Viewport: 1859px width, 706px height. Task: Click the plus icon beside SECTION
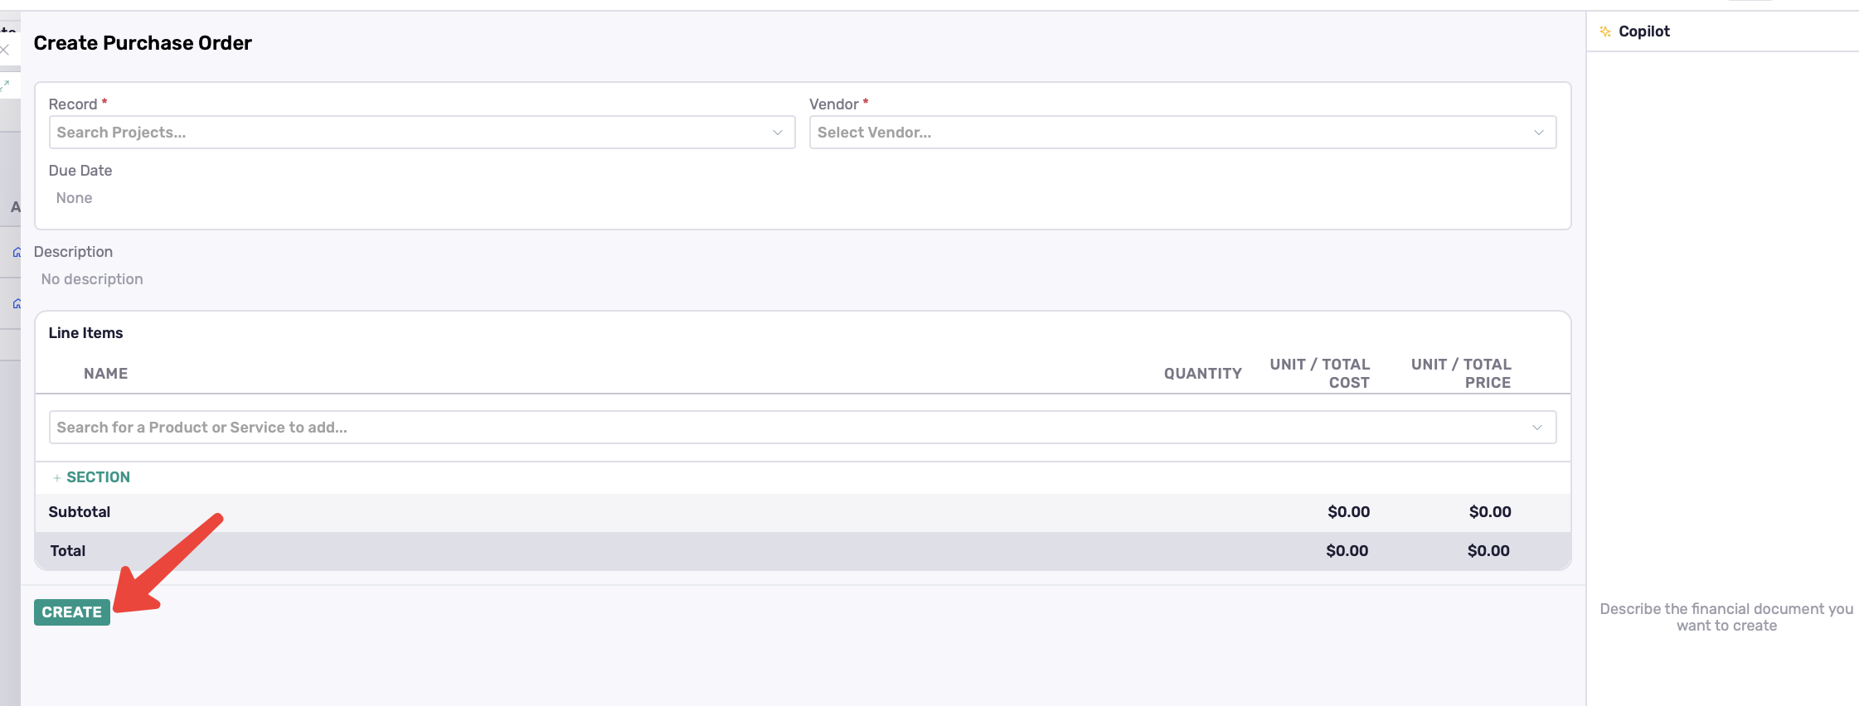coord(56,478)
